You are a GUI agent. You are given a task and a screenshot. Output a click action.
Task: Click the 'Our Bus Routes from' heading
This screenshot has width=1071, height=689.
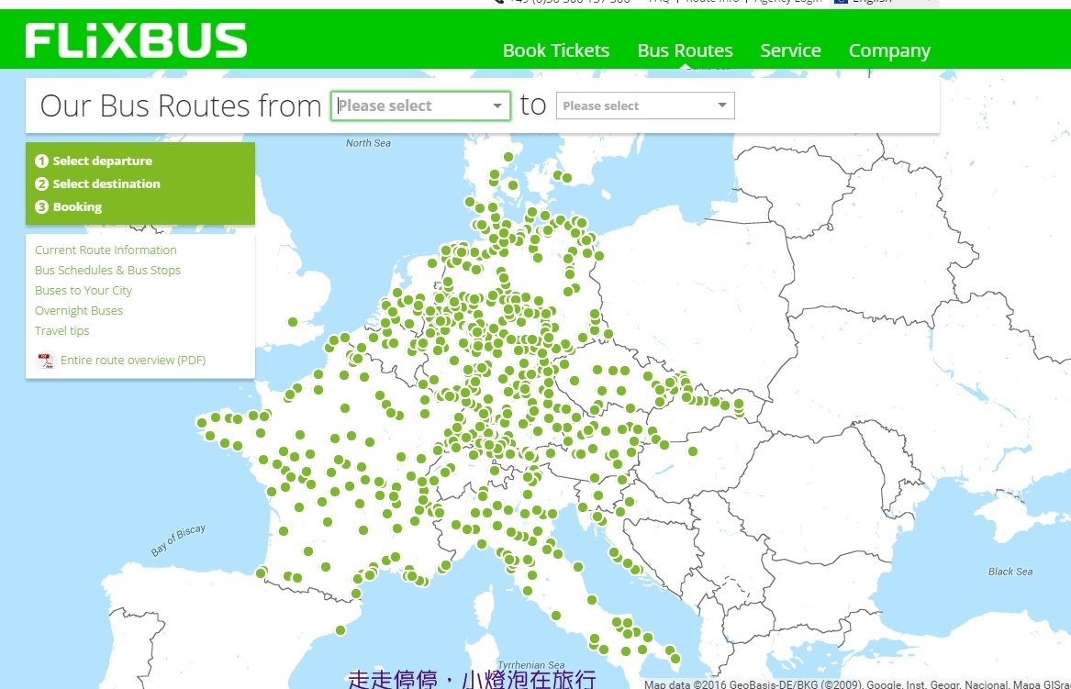click(x=180, y=106)
